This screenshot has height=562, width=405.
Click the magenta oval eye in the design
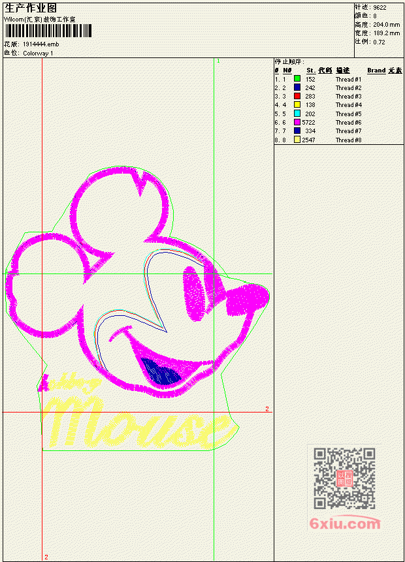point(194,293)
